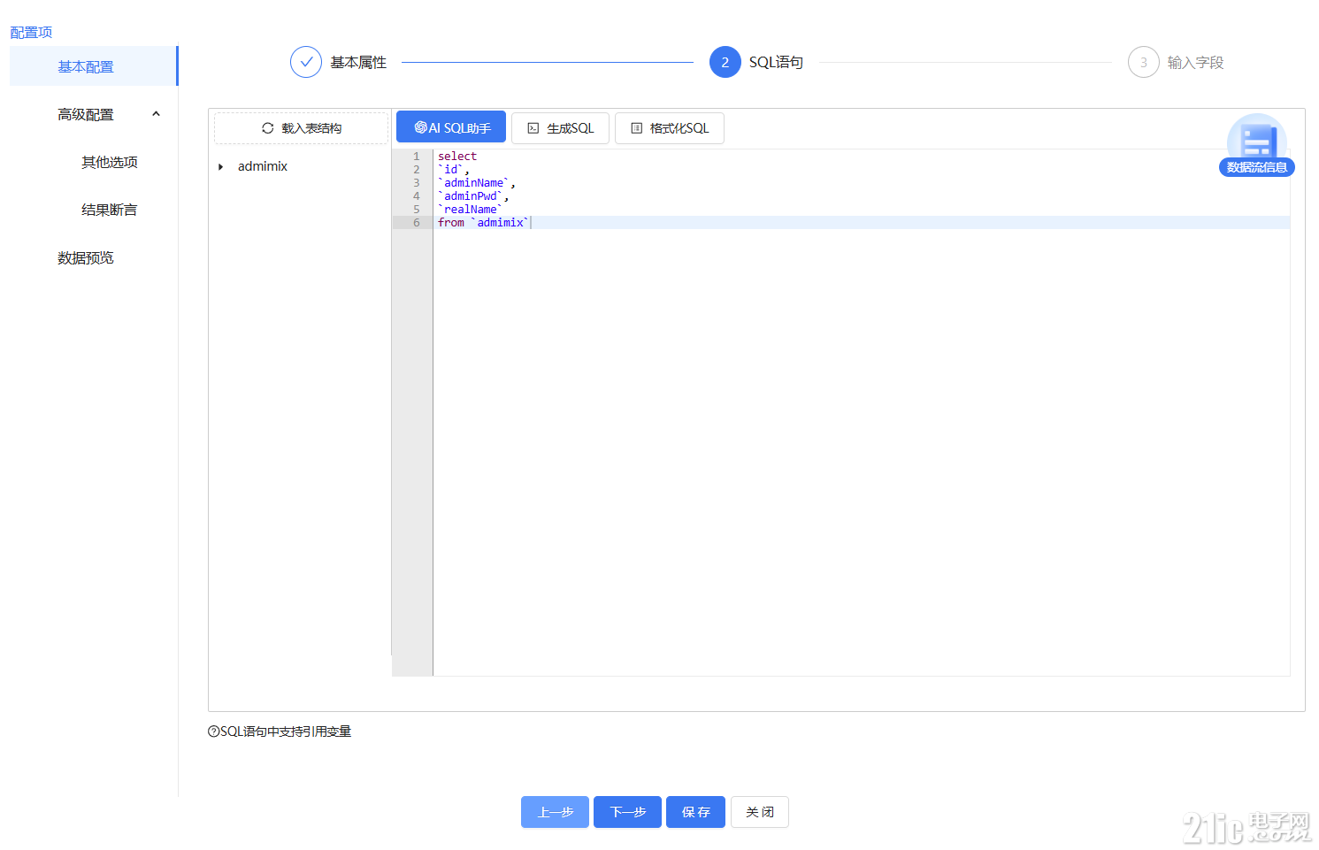Click the SQL语句中支持引用变量 hint text

click(286, 731)
